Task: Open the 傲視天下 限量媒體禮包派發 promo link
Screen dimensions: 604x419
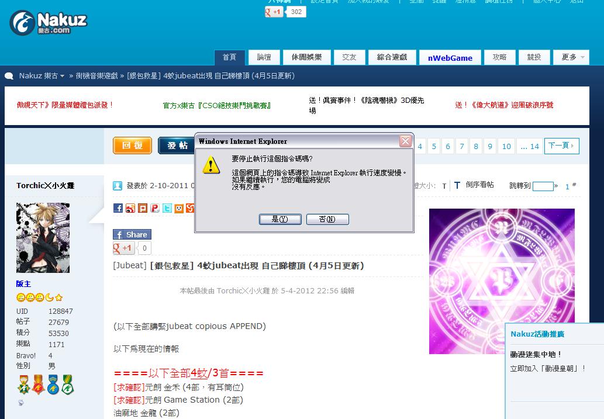Action: [65, 105]
